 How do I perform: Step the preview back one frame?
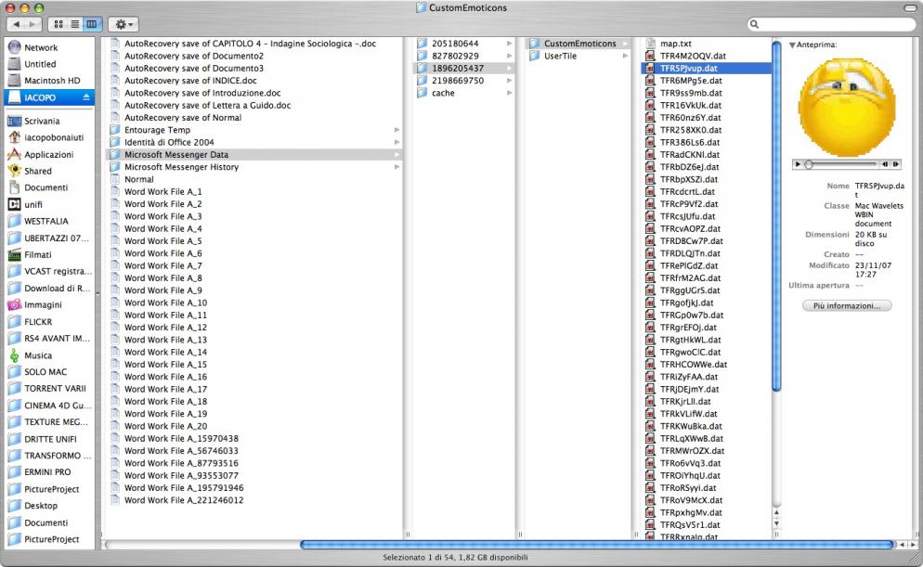pos(885,164)
